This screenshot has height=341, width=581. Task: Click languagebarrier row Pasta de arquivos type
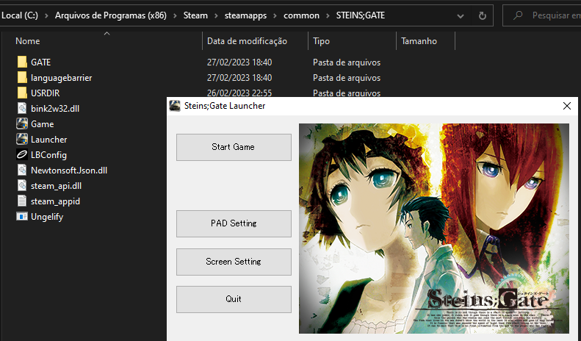tap(347, 78)
